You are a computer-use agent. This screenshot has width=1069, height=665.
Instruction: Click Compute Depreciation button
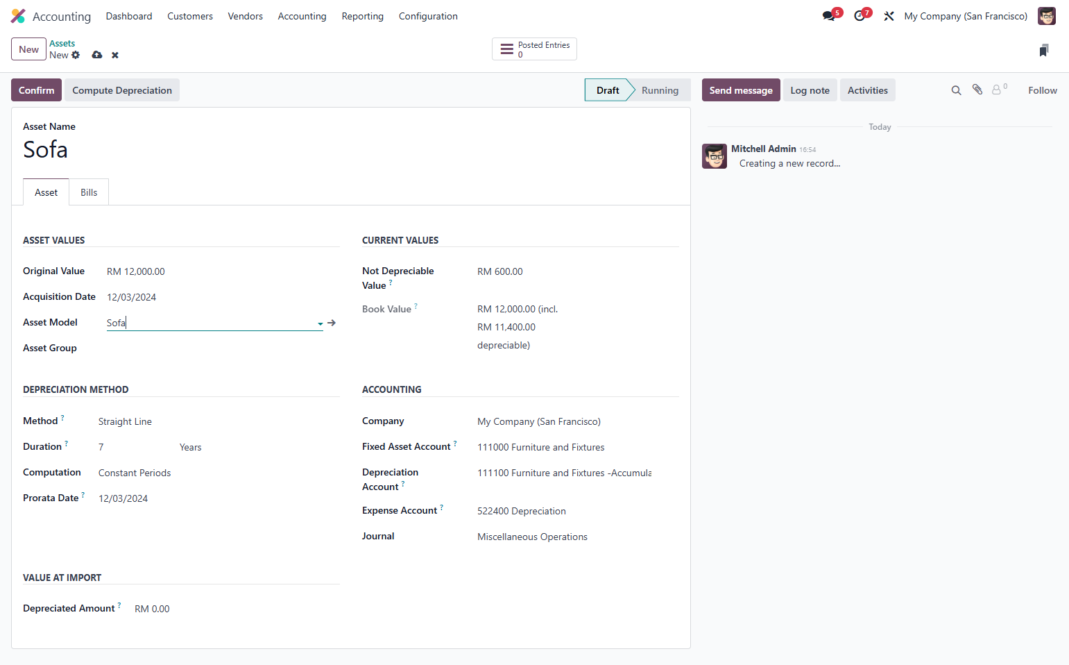coord(122,90)
